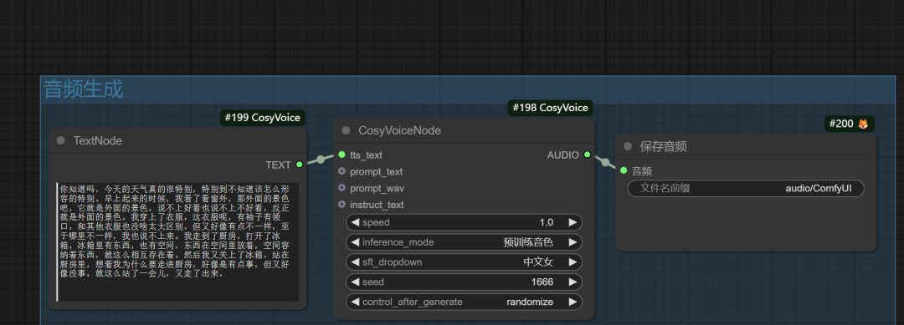
Task: Click the 音频 input connector dot
Action: [624, 170]
